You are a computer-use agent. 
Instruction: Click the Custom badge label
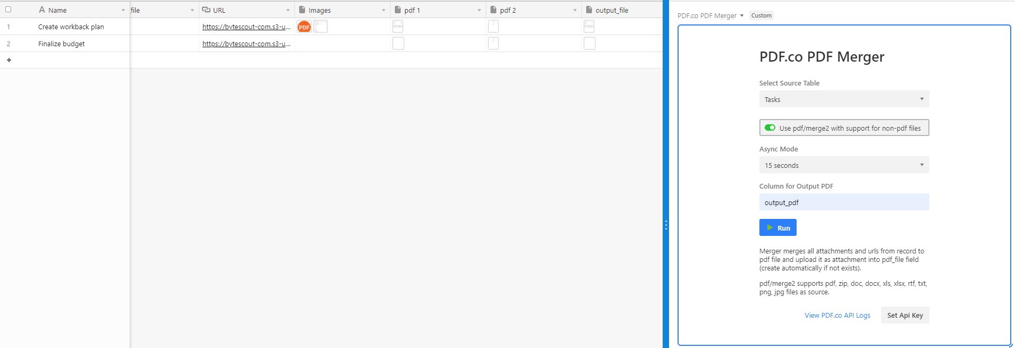pos(761,15)
